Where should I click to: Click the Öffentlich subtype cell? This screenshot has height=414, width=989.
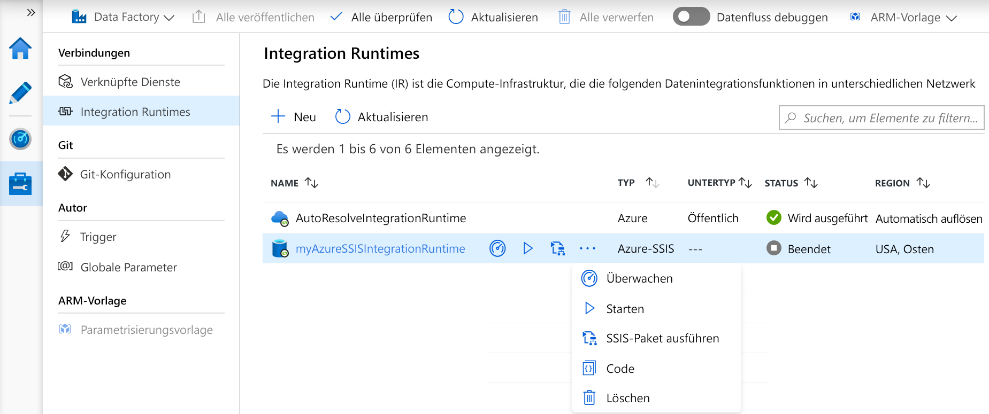pyautogui.click(x=713, y=218)
